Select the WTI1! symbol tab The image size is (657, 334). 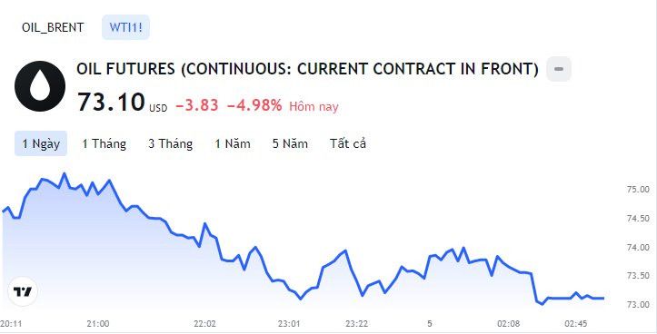(125, 27)
